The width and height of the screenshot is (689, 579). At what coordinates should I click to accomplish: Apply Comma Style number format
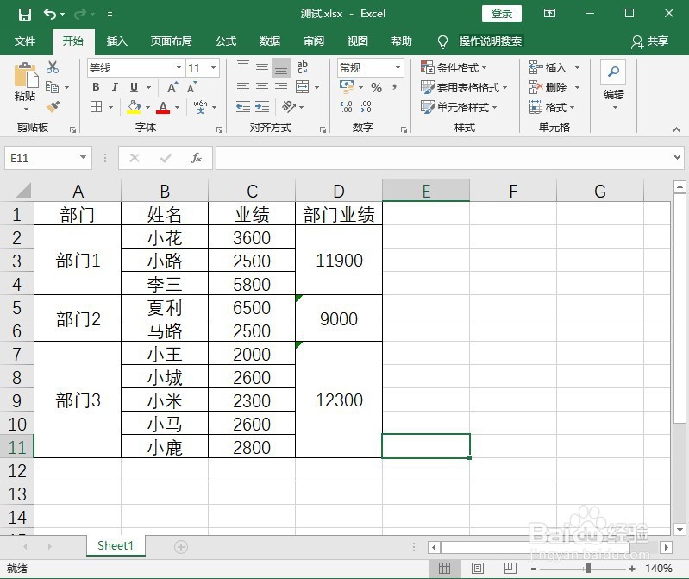pyautogui.click(x=395, y=87)
